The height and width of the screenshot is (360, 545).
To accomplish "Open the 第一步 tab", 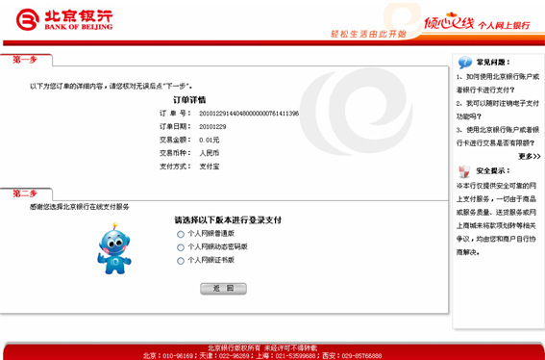I will 25,60.
